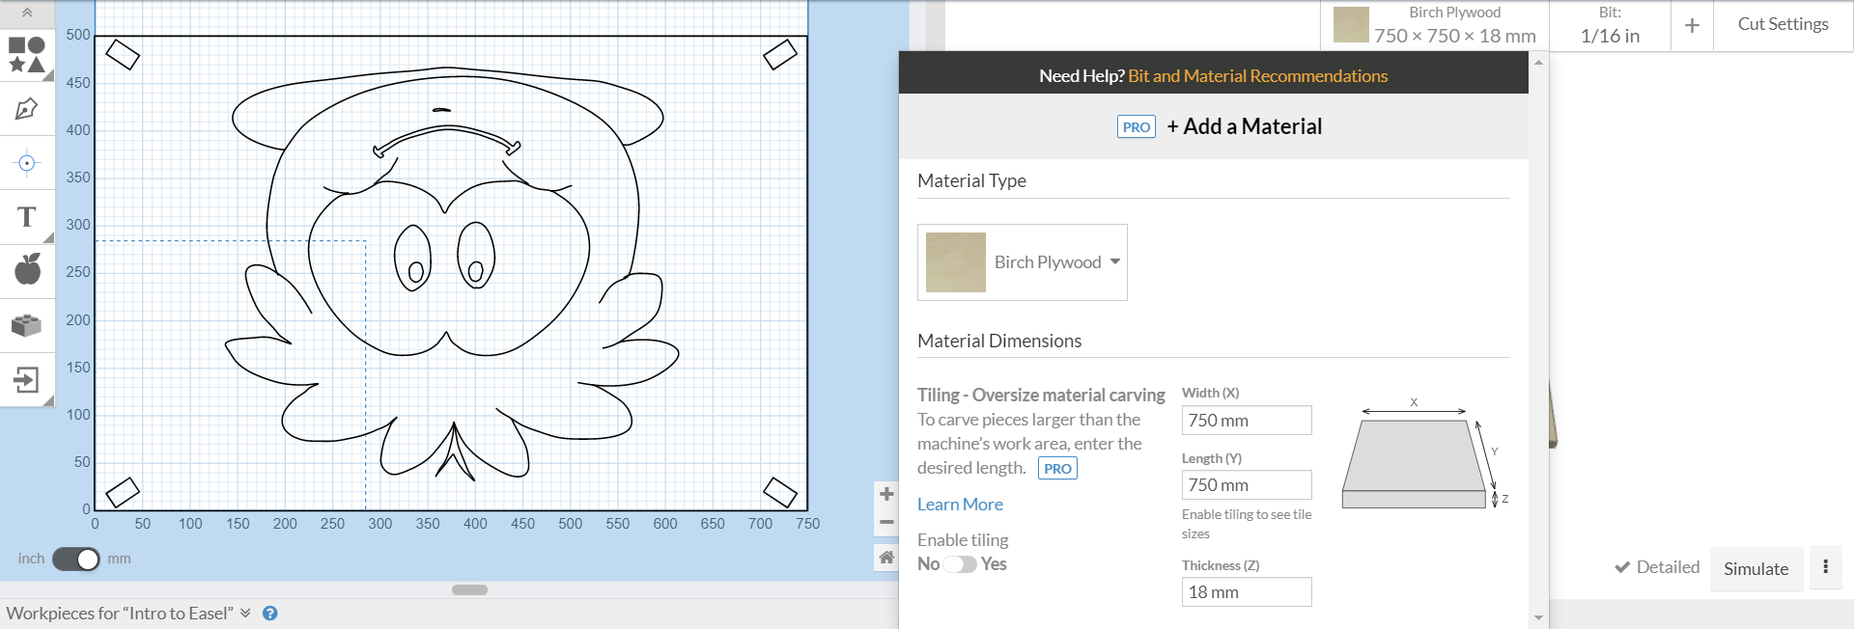The image size is (1854, 629).
Task: Select the octopus drawing's right eye
Action: tap(476, 256)
